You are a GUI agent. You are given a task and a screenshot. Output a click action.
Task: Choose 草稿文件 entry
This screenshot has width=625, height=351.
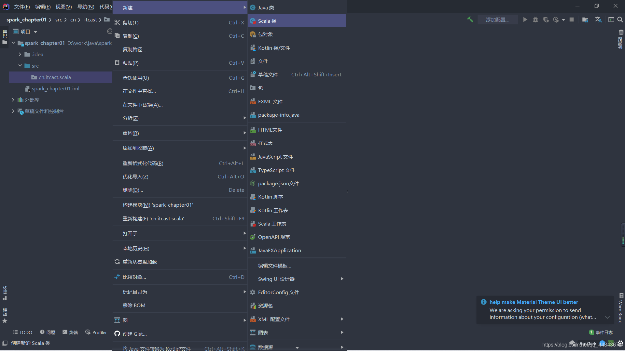tap(297, 74)
